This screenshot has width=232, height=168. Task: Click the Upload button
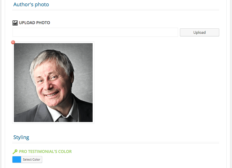click(x=199, y=32)
